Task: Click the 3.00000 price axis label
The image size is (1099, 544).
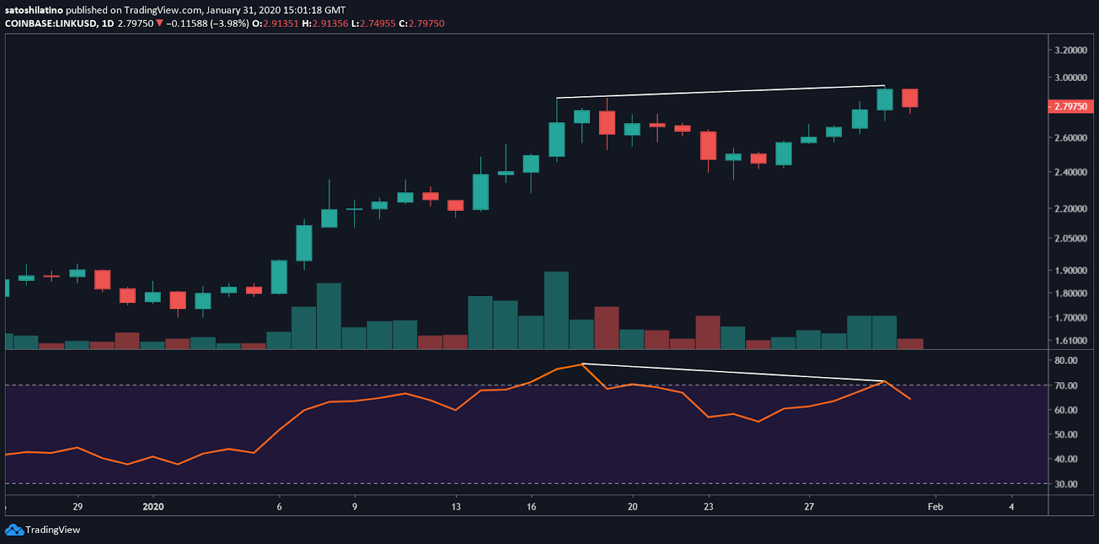Action: 1071,78
